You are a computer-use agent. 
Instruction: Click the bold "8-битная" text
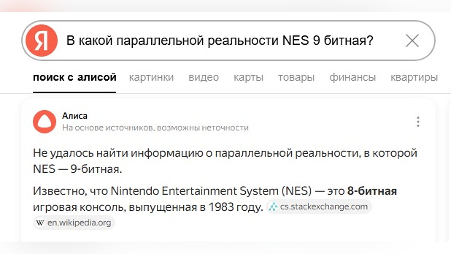(372, 191)
